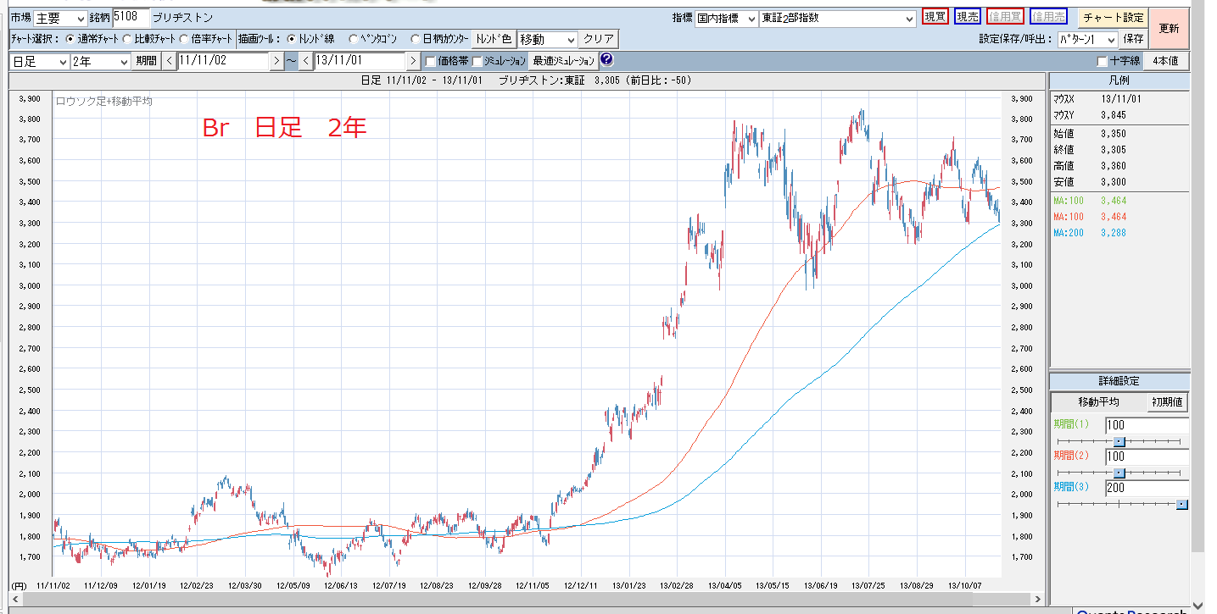Viewport: 1217px width, 614px height.
Task: Click the 高値 3,360 legend row
Action: (1090, 165)
